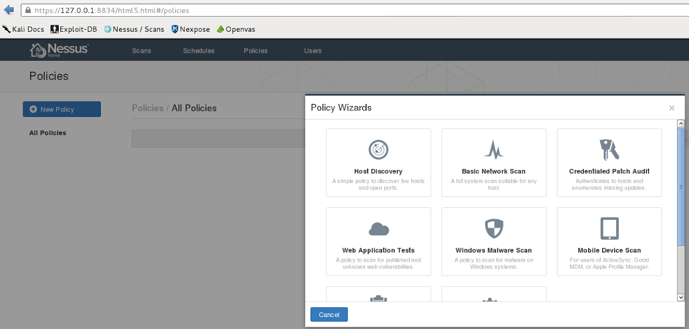
Task: Click 'scan for malware on Windows' description
Action: [x=494, y=263]
